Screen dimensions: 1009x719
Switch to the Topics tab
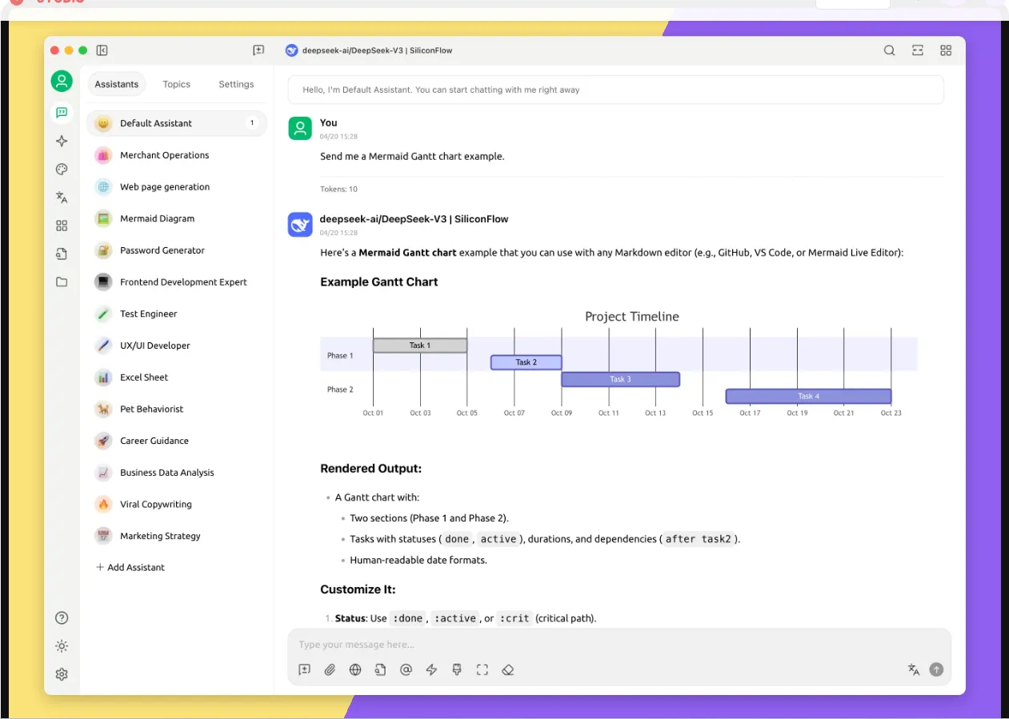coord(177,84)
